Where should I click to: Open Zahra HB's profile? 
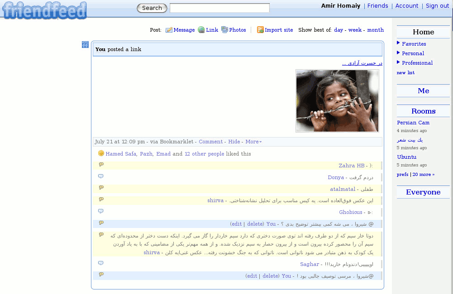point(351,166)
